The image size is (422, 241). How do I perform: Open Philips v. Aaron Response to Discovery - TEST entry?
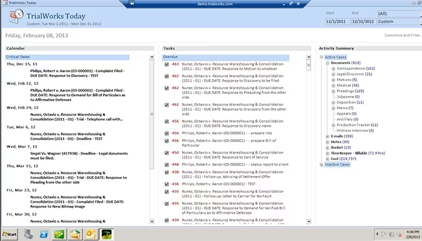[x=77, y=73]
